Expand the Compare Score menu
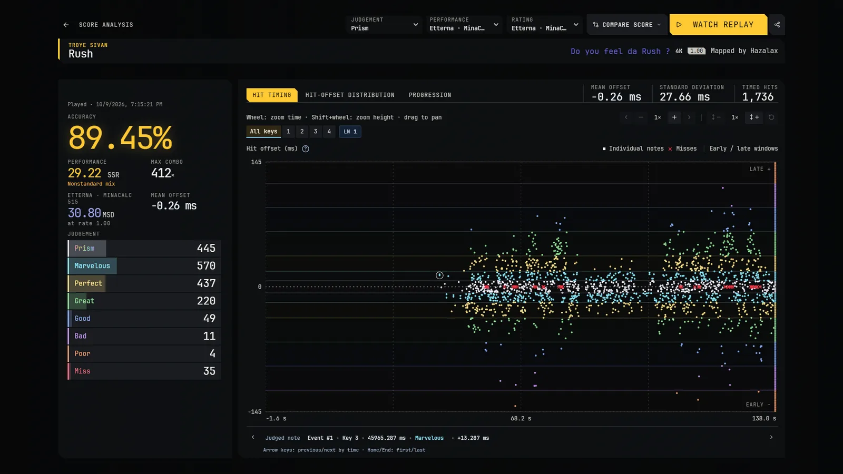843x474 pixels. 627,25
